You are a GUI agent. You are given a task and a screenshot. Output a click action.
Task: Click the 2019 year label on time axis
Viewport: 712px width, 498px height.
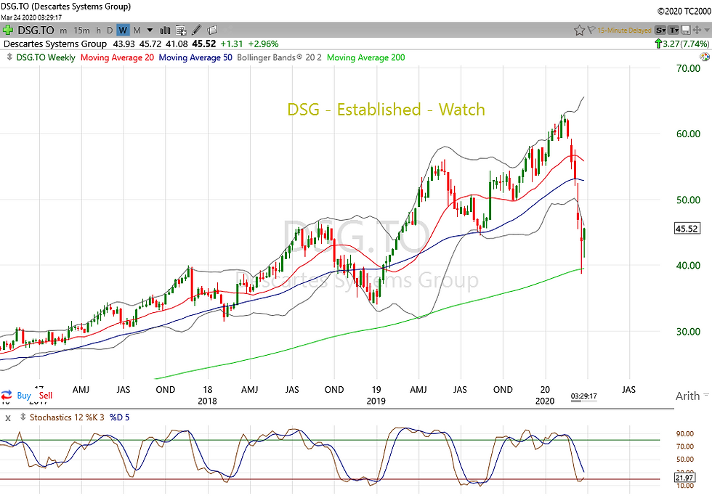(x=376, y=401)
